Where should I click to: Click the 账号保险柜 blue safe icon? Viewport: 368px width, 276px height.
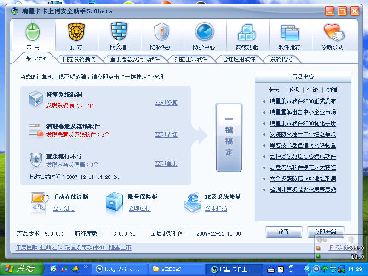tap(114, 201)
